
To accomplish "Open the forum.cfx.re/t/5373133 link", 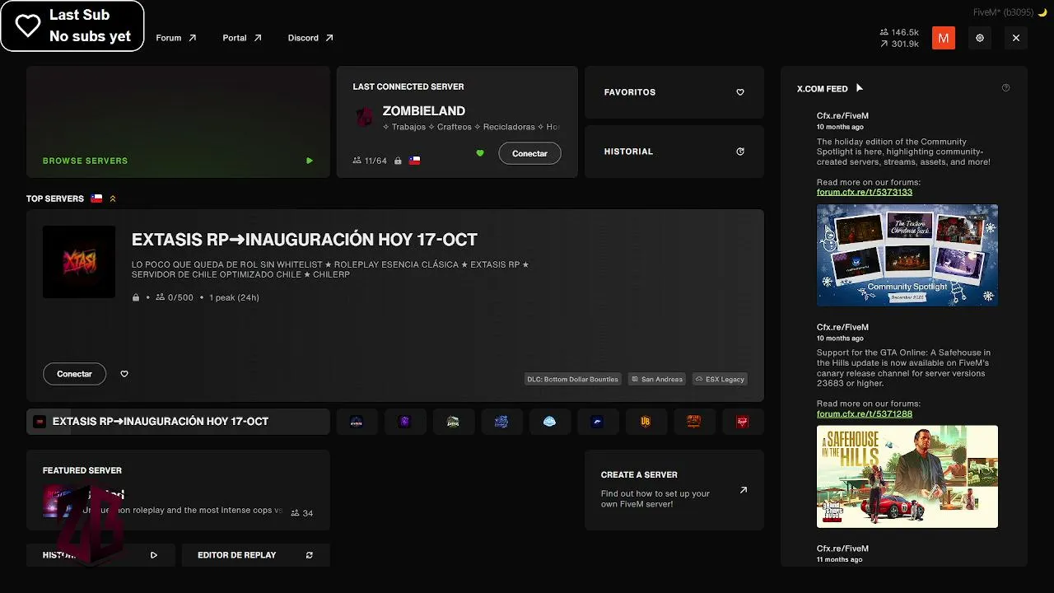I will pyautogui.click(x=865, y=192).
